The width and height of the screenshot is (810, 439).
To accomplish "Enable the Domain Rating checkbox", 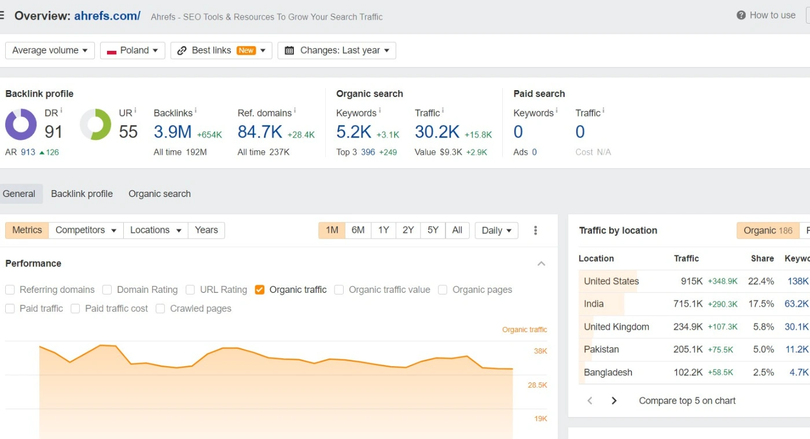I will coord(107,290).
